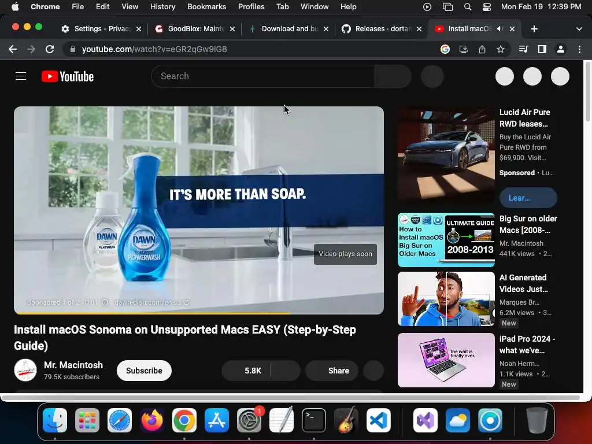
Task: Launch GarageBand from the Dock
Action: pos(346,420)
